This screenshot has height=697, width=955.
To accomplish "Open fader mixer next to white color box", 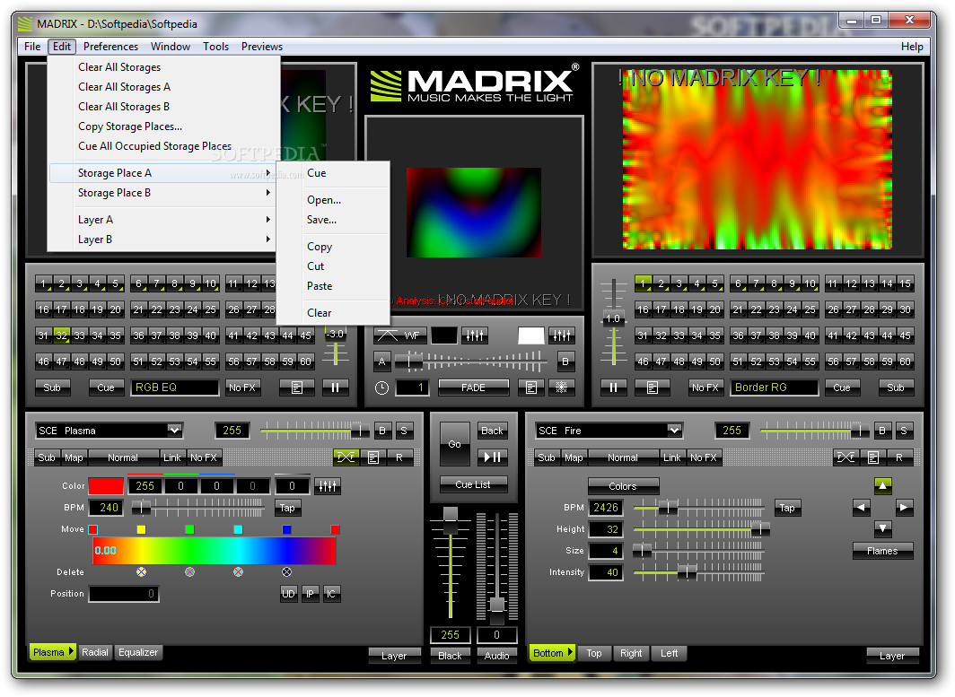I will [562, 335].
